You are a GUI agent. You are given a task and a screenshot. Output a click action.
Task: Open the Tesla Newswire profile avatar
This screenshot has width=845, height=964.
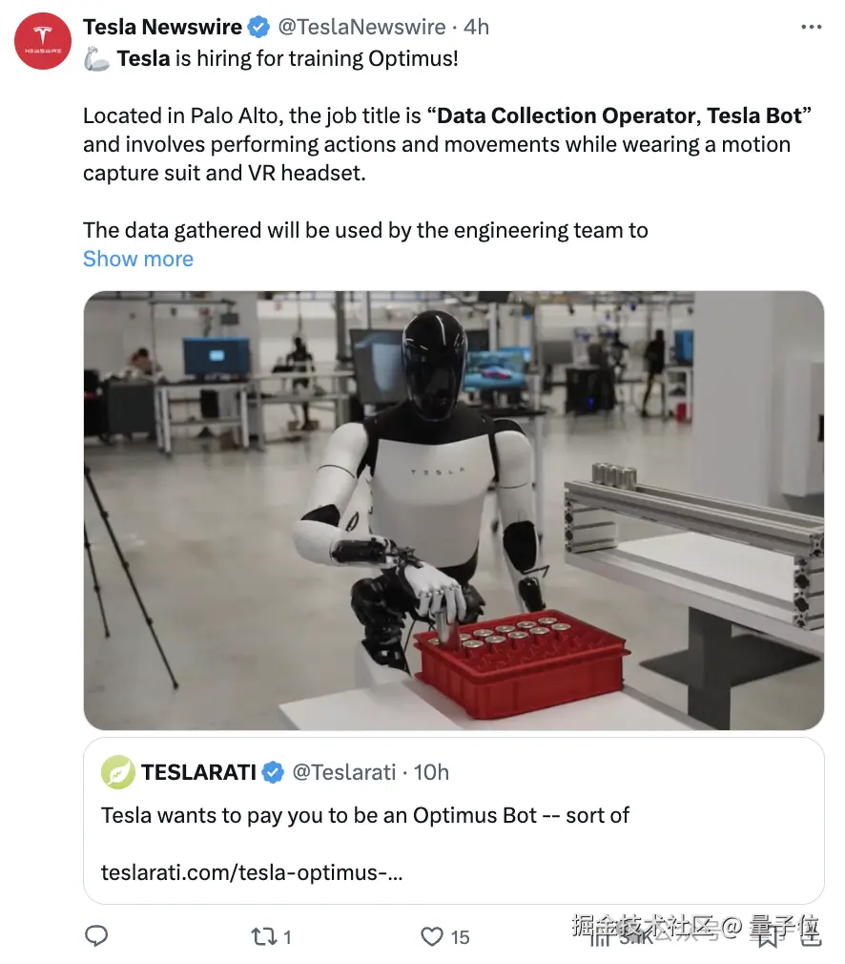pyautogui.click(x=42, y=41)
